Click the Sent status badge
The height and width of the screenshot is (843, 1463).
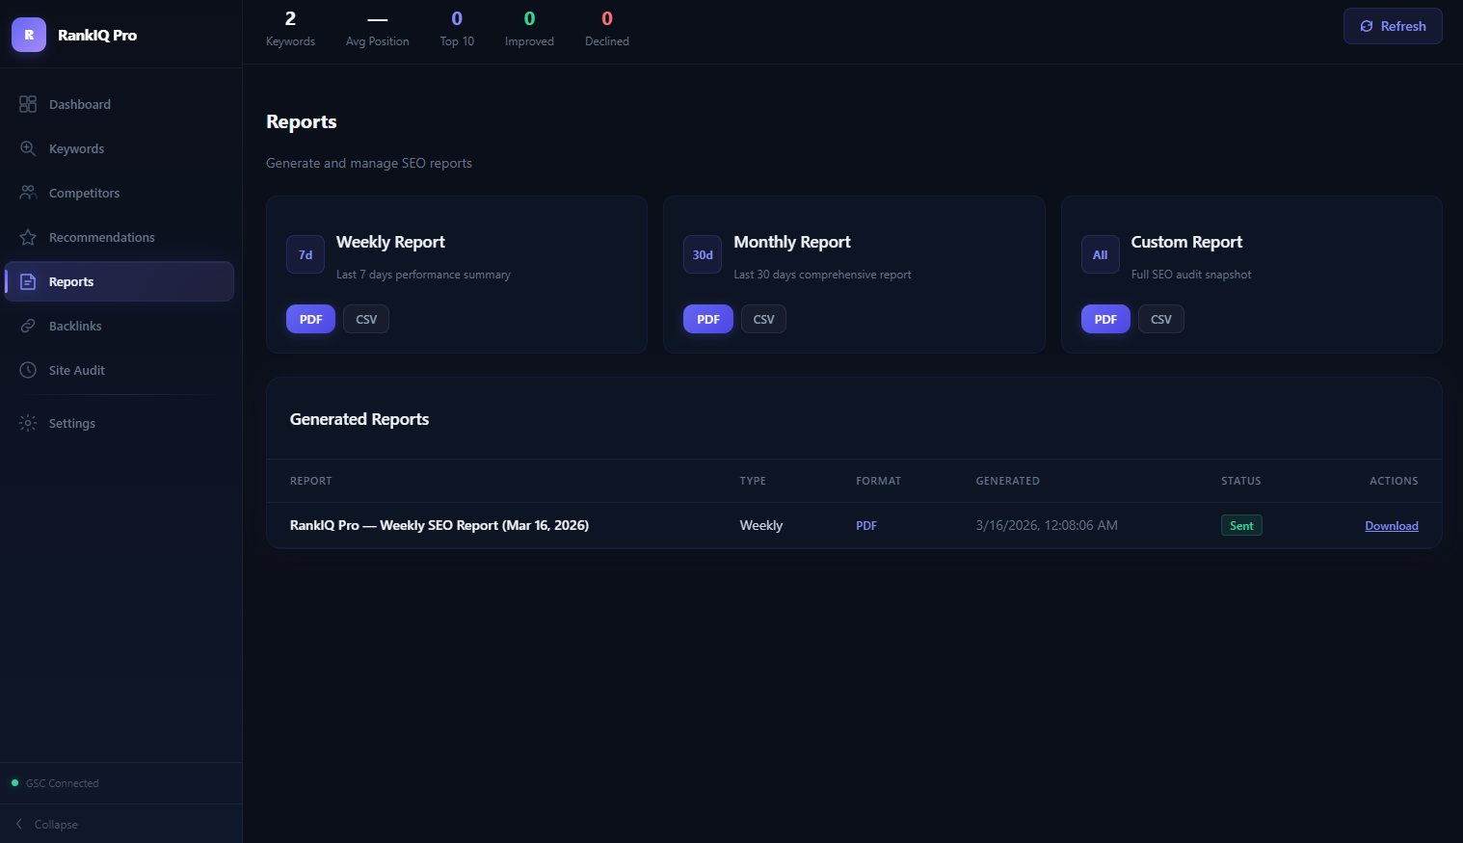click(x=1241, y=525)
